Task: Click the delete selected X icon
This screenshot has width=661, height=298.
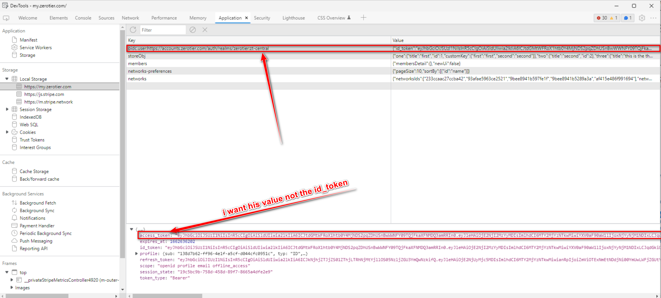Action: (x=204, y=30)
